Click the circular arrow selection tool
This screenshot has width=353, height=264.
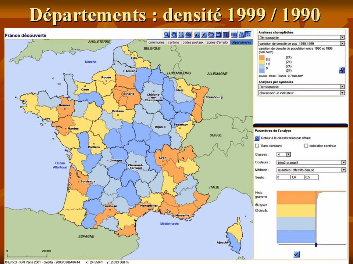click(x=197, y=35)
